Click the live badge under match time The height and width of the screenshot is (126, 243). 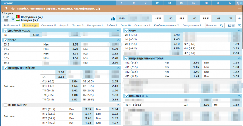6,20
